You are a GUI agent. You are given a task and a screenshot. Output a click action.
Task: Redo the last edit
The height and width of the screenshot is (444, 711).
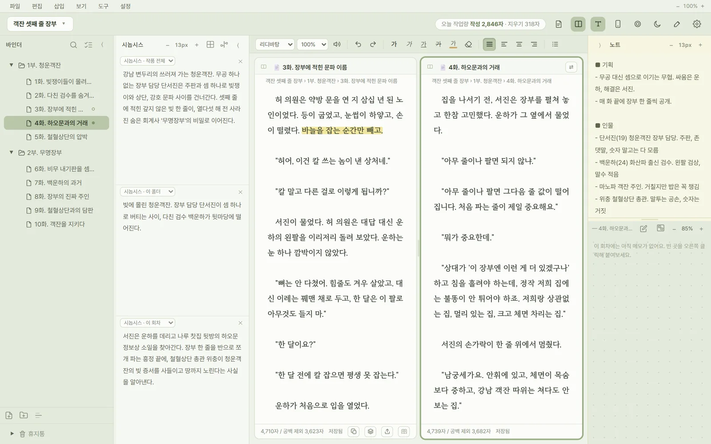coord(373,44)
